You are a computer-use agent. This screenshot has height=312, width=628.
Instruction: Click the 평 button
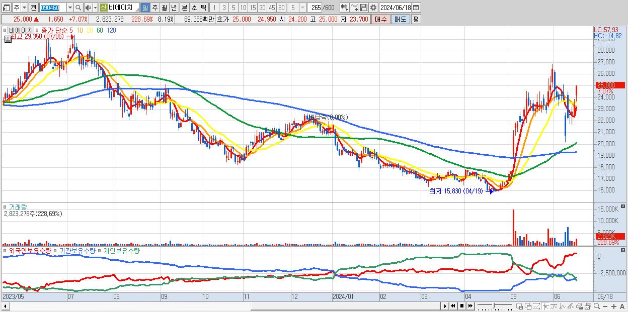416,19
